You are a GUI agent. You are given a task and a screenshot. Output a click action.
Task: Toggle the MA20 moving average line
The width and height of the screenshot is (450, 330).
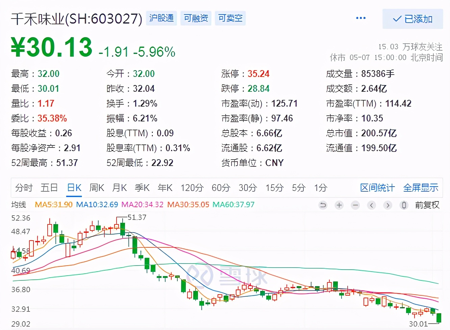pos(142,204)
